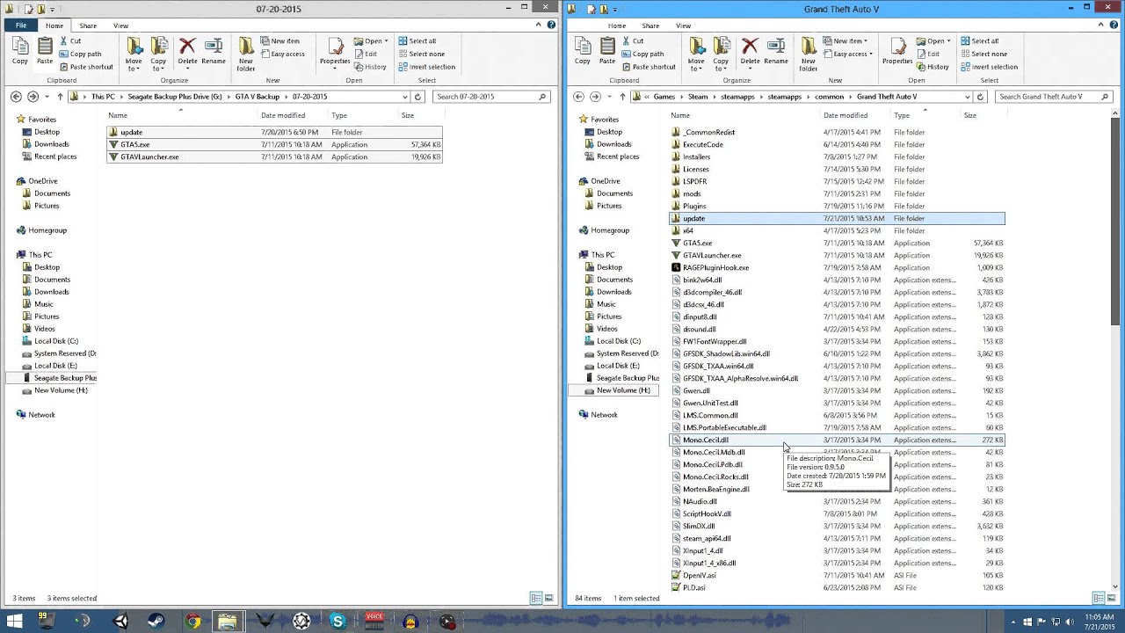Click Copy path in left window ribbon
This screenshot has height=633, width=1125.
80,54
